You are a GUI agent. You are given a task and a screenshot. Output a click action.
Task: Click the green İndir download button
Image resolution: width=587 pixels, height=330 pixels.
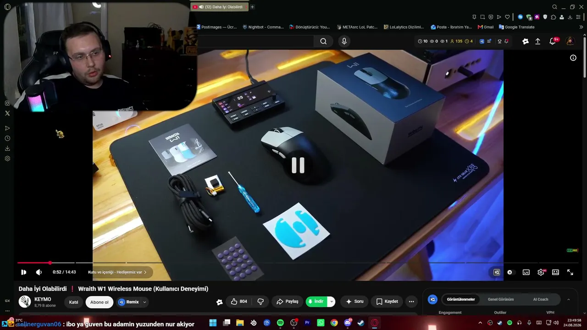coord(316,302)
